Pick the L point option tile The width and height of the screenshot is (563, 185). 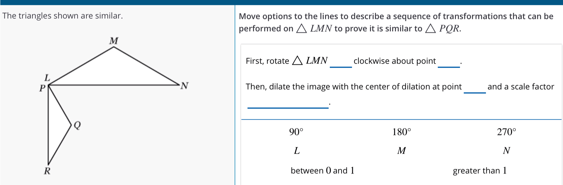click(x=297, y=151)
